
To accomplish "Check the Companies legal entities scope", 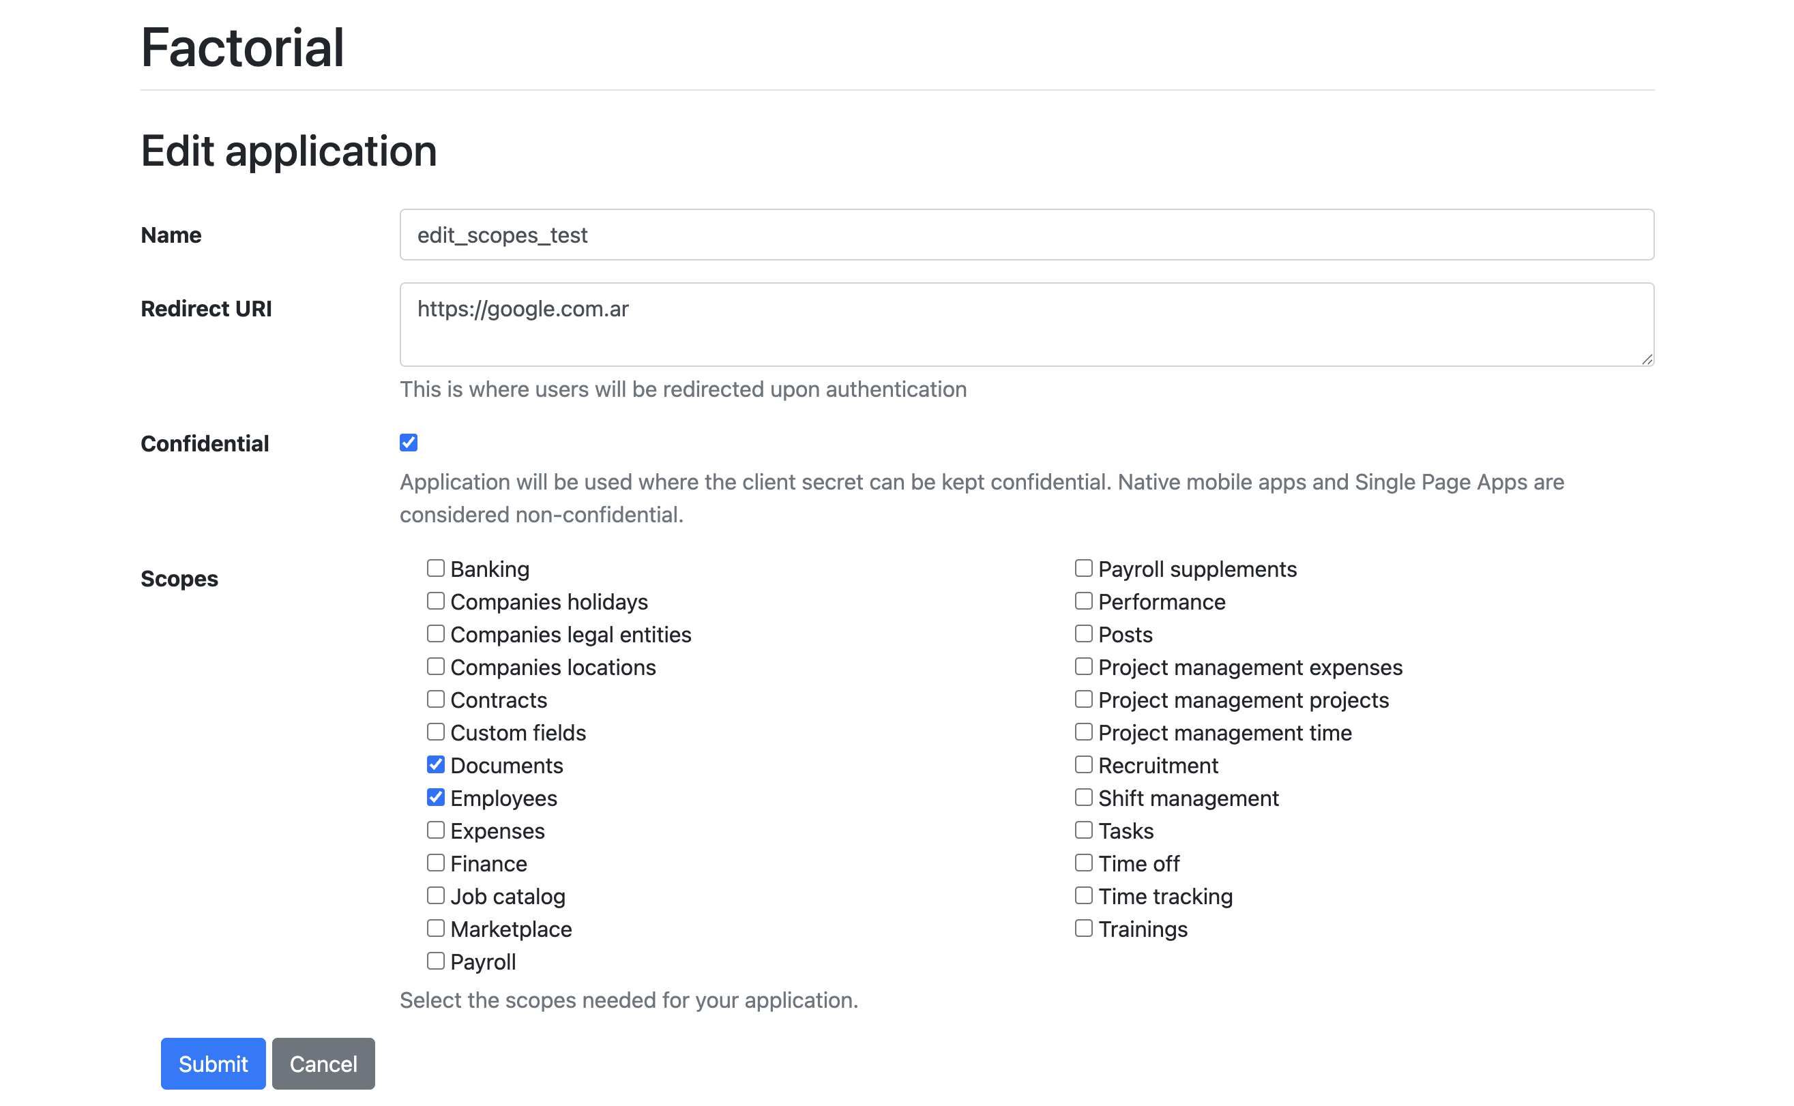I will pyautogui.click(x=435, y=633).
